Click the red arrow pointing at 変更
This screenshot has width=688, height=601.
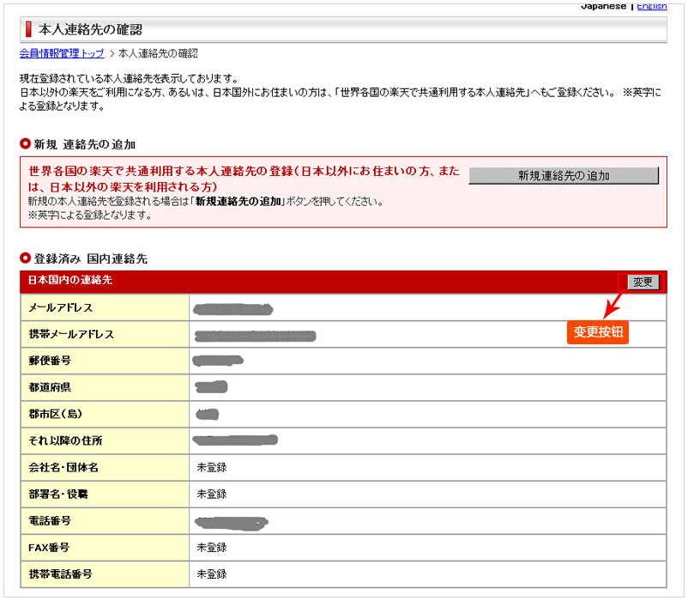pyautogui.click(x=614, y=305)
